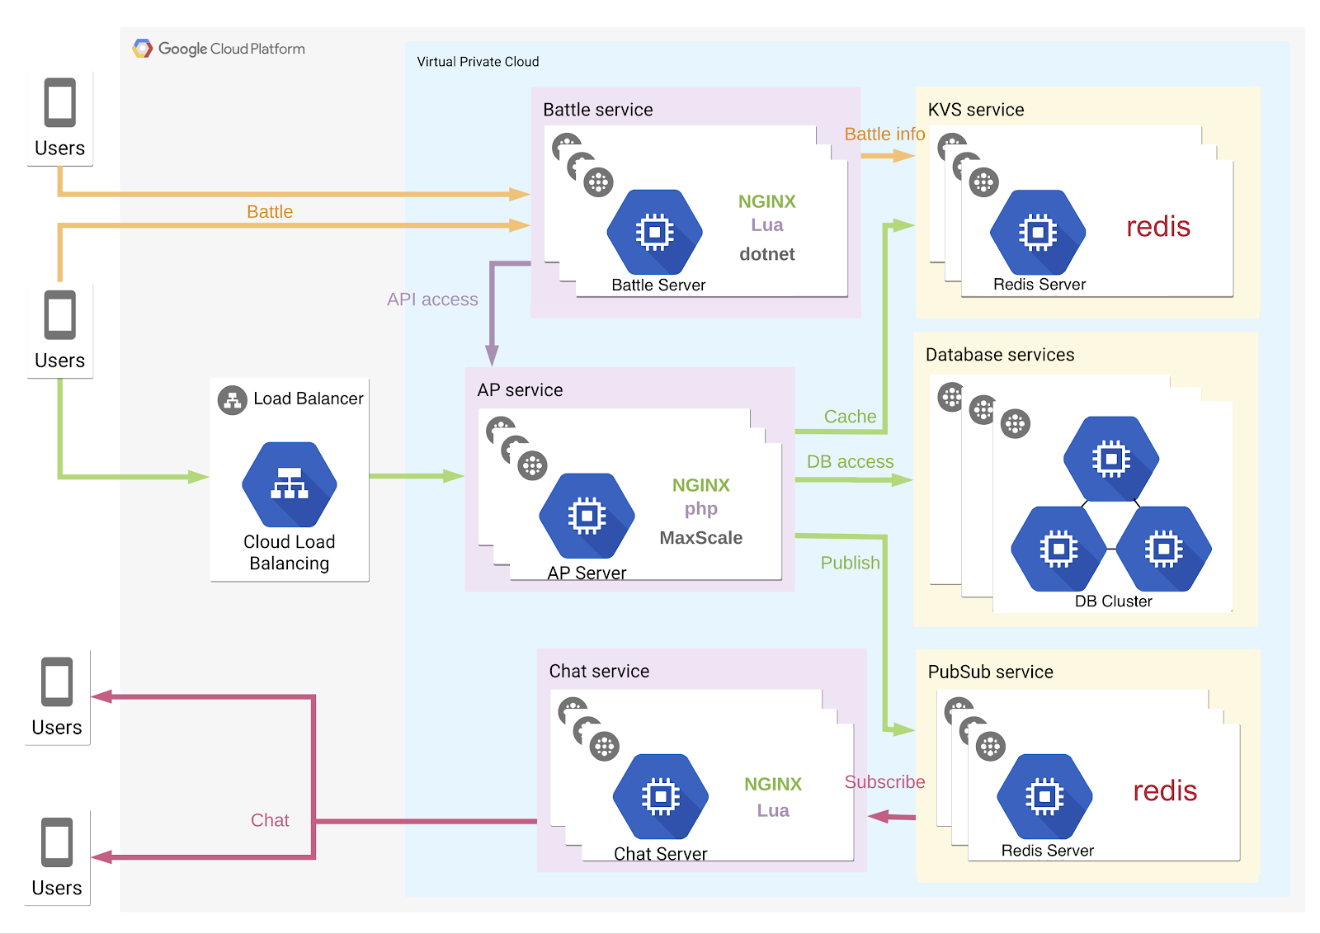Select the bottom-left DB Cluster node icon
Screen dimensions: 1320x934
(1059, 549)
